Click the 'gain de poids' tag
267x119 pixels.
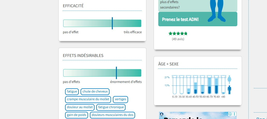pos(76,115)
